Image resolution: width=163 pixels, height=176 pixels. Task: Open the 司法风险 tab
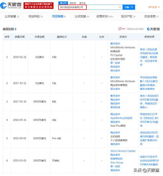point(35,16)
